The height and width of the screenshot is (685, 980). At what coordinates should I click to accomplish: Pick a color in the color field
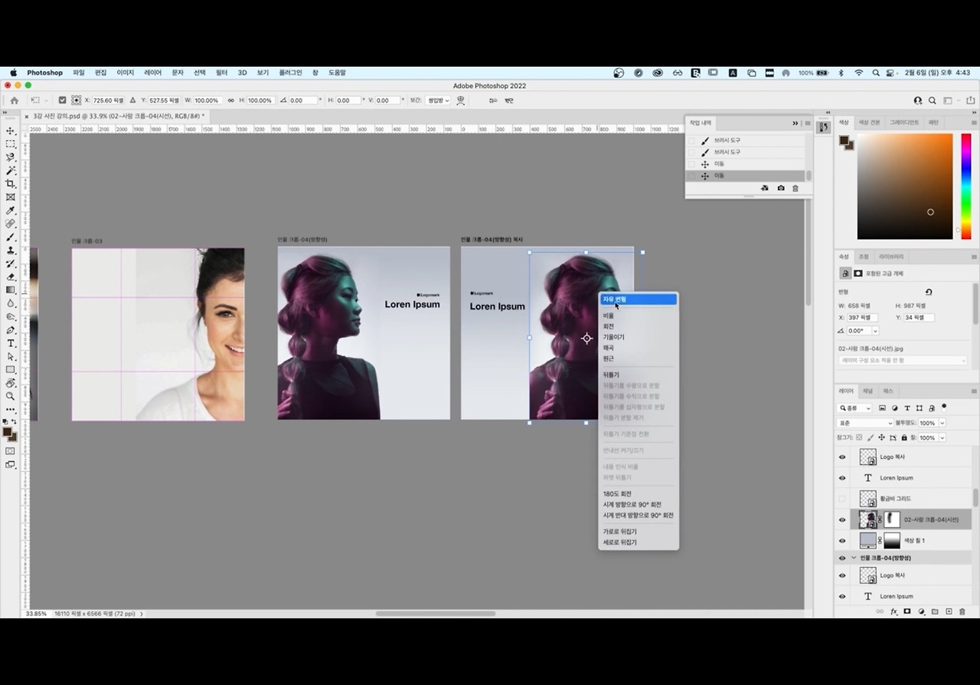click(905, 186)
